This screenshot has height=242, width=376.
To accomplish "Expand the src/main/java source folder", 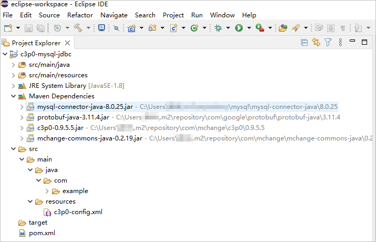I will pos(13,65).
